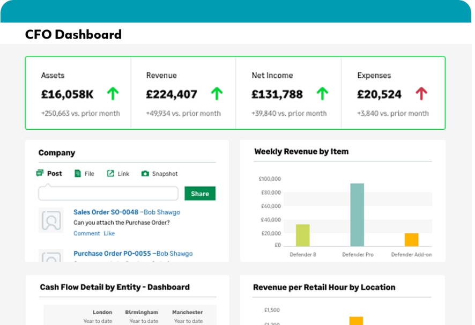Click Bob Shawgo's avatar on Sales Order post
The width and height of the screenshot is (475, 325).
tap(51, 220)
